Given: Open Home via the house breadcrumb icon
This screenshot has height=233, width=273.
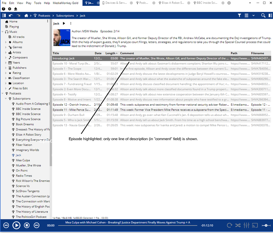Looking at the screenshot, I should [26, 15].
